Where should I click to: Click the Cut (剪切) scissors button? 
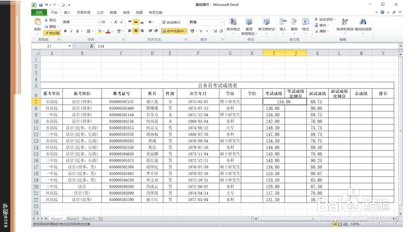point(50,20)
